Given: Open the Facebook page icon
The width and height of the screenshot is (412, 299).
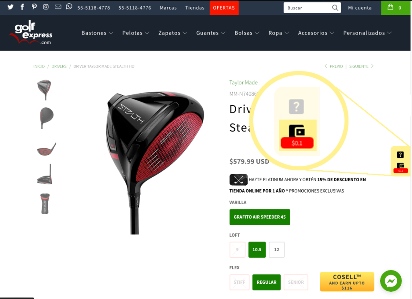Looking at the screenshot, I should (x=23, y=7).
